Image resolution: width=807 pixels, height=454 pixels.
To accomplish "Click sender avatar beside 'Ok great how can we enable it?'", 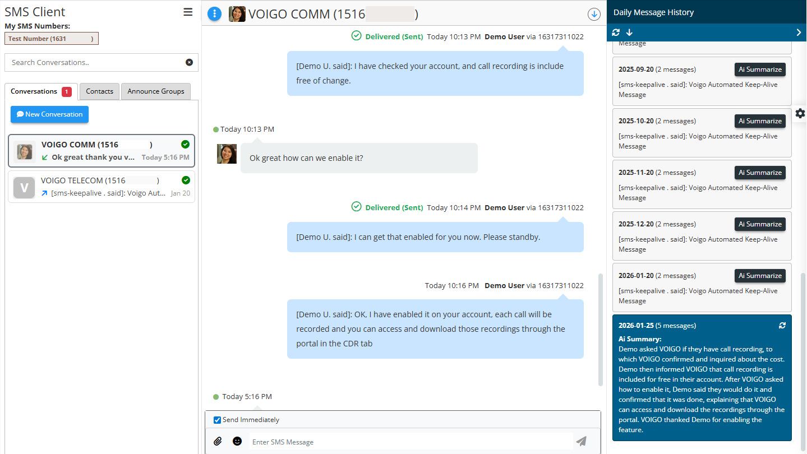I will (227, 154).
